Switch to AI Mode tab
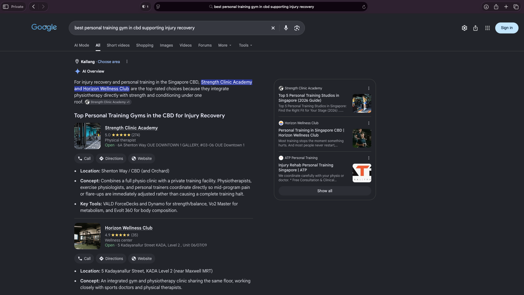This screenshot has height=295, width=524. click(81, 45)
